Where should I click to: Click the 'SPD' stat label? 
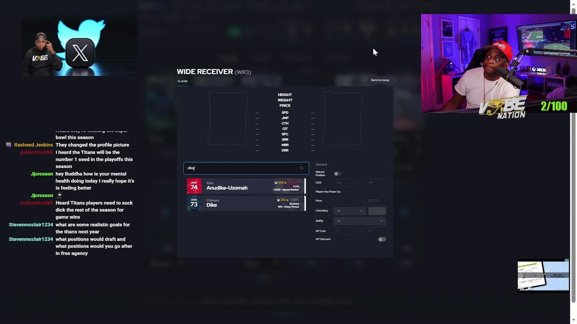[285, 112]
